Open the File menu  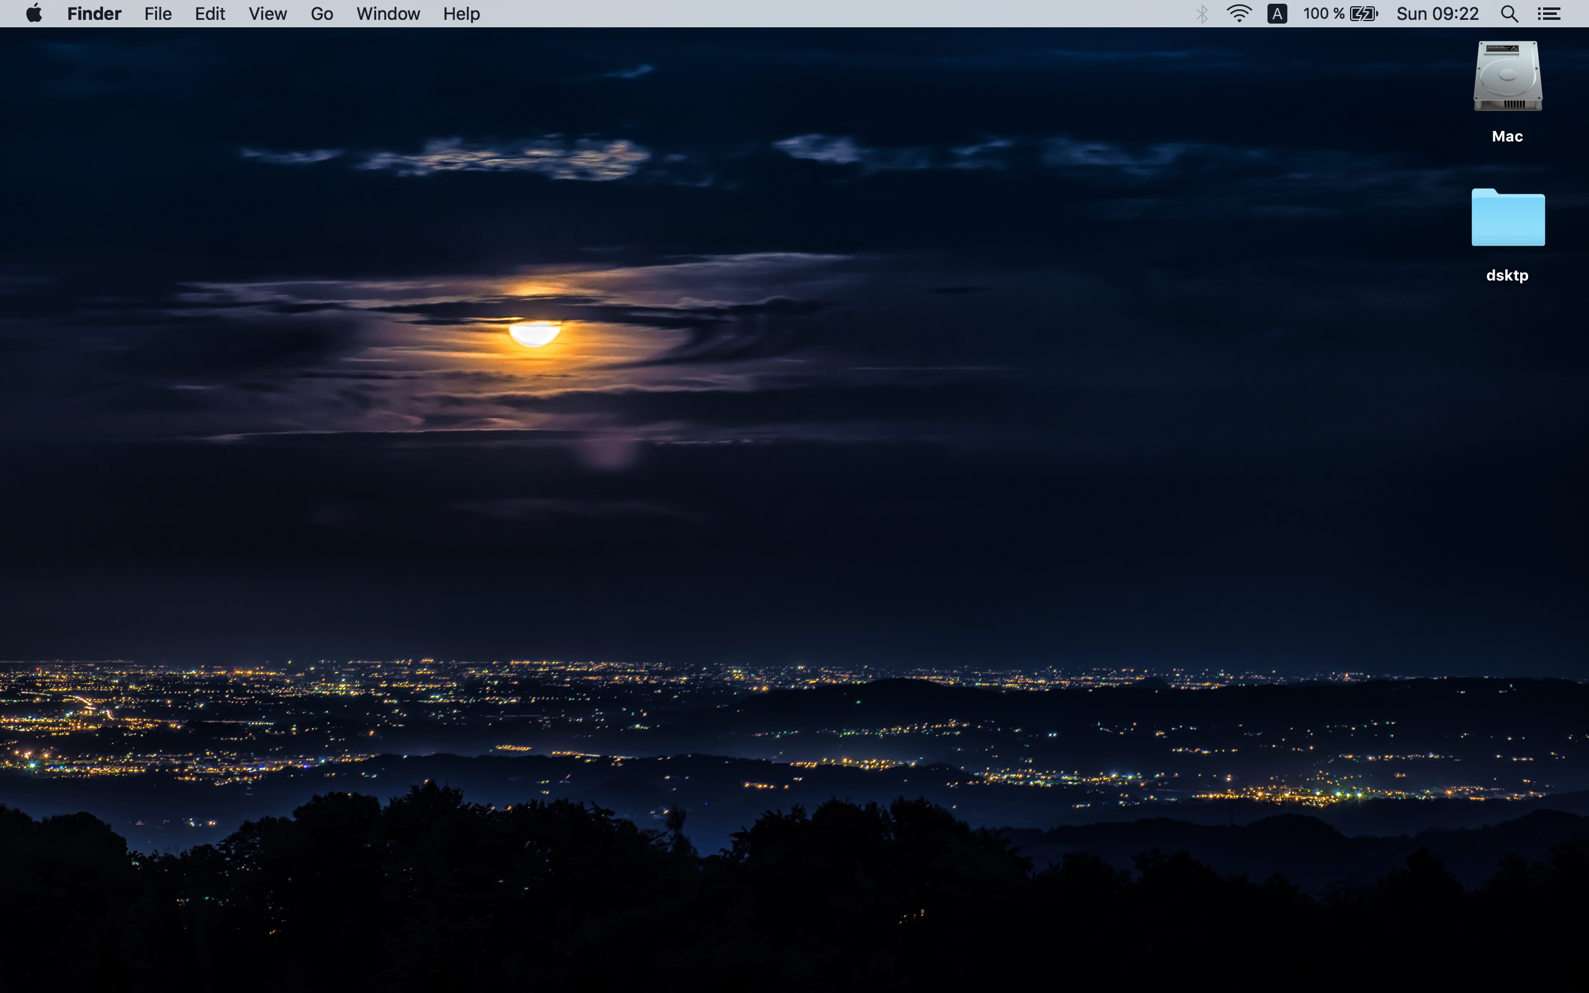point(158,14)
